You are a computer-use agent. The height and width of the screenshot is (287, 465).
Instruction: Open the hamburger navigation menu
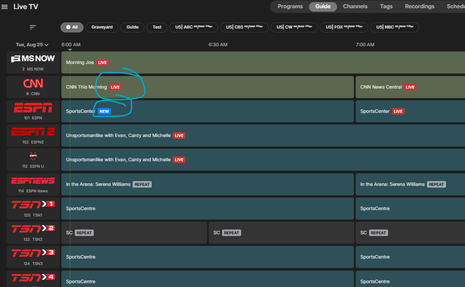pos(4,6)
